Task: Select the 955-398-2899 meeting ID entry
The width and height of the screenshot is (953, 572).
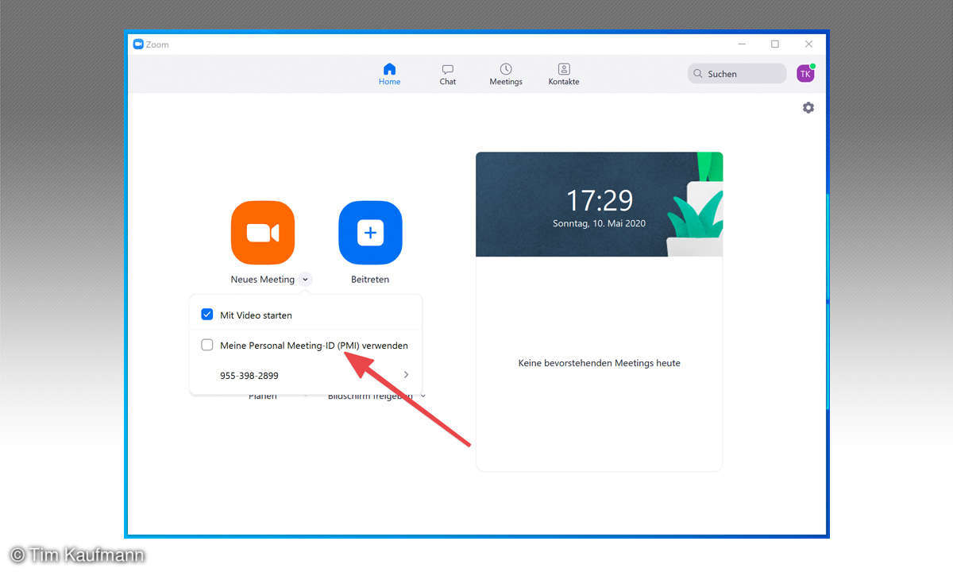Action: click(306, 375)
